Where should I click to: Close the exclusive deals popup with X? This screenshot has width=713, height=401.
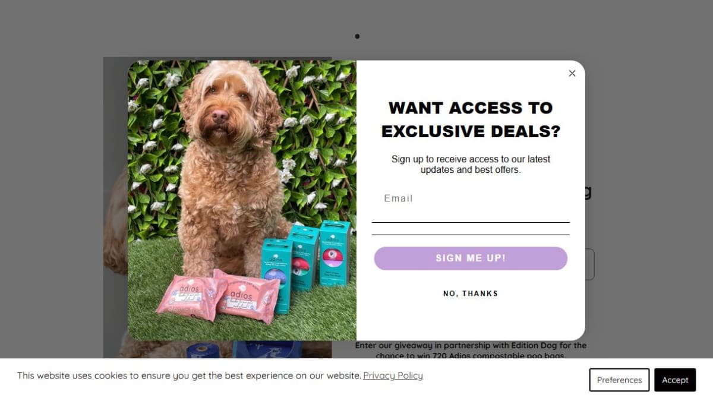click(572, 73)
